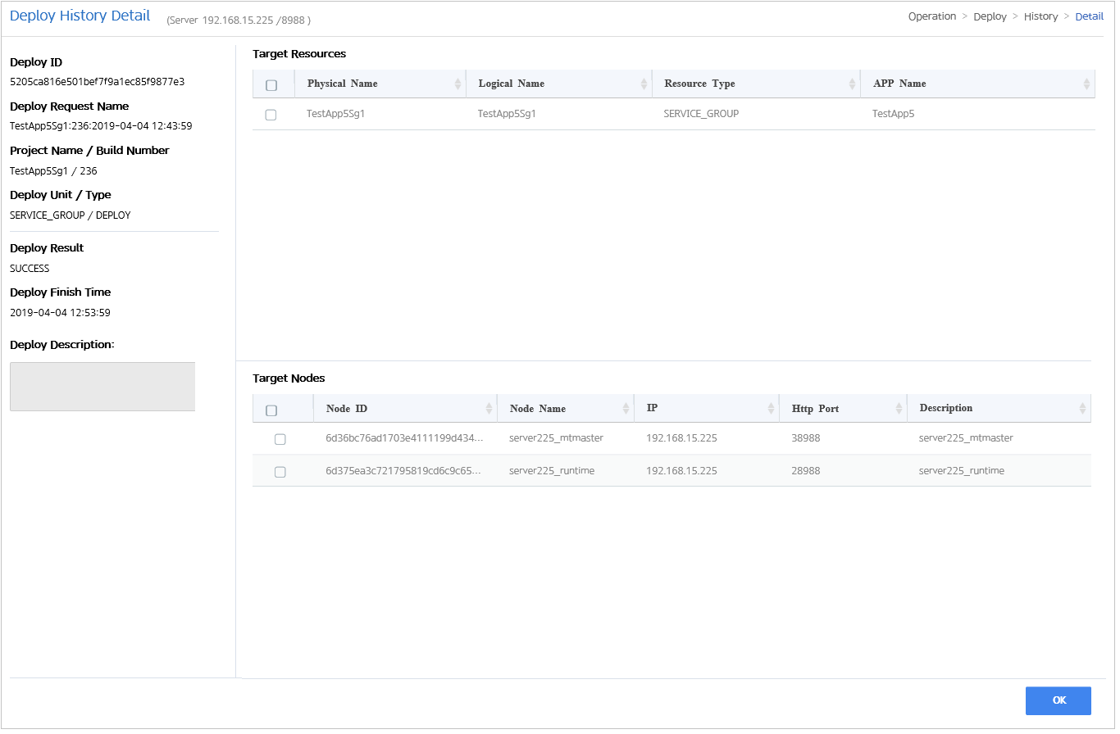Click the Deploy ID value 5205ca816e…
This screenshot has height=734, width=1120.
(97, 82)
